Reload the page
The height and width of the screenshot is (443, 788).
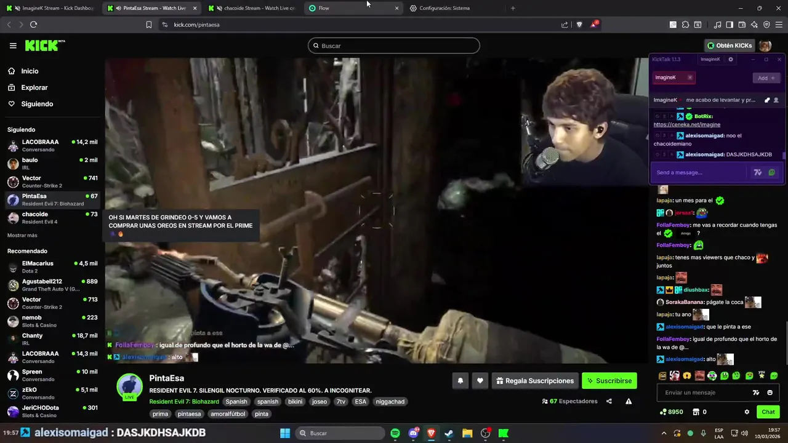(33, 25)
